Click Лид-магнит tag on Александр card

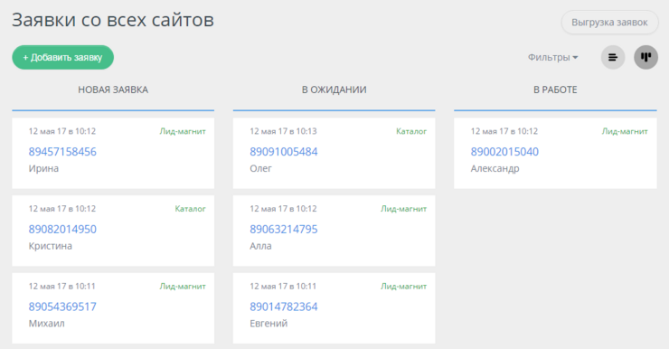pos(625,131)
